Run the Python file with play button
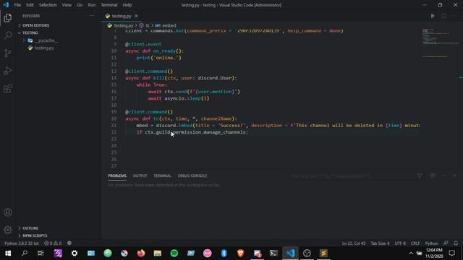The height and width of the screenshot is (260, 463). [x=433, y=16]
